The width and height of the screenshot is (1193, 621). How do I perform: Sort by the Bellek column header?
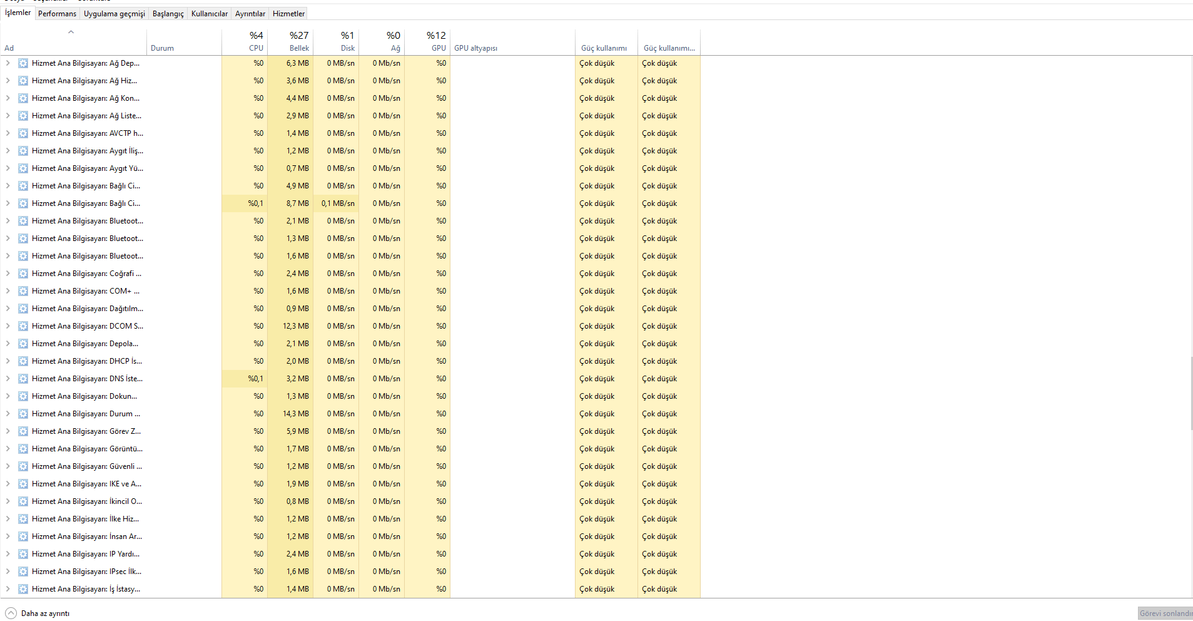pyautogui.click(x=290, y=42)
